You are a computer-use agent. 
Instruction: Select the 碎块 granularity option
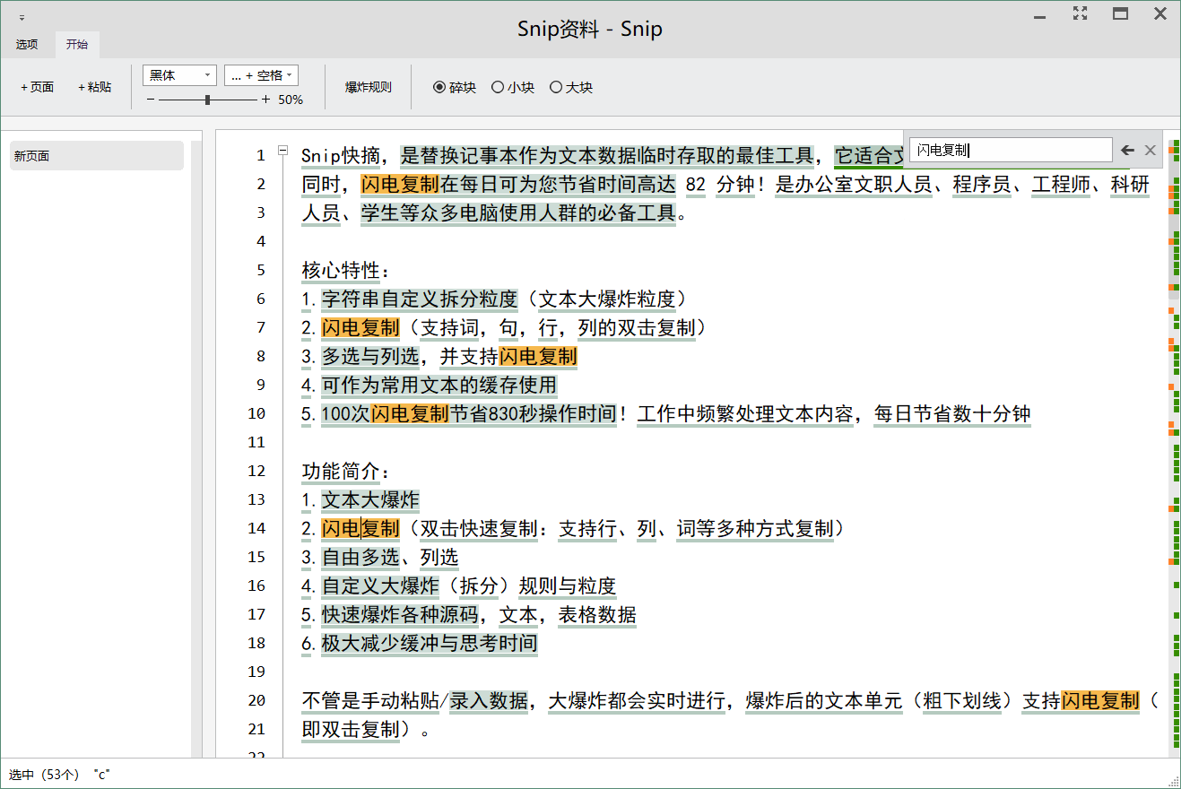click(x=455, y=87)
